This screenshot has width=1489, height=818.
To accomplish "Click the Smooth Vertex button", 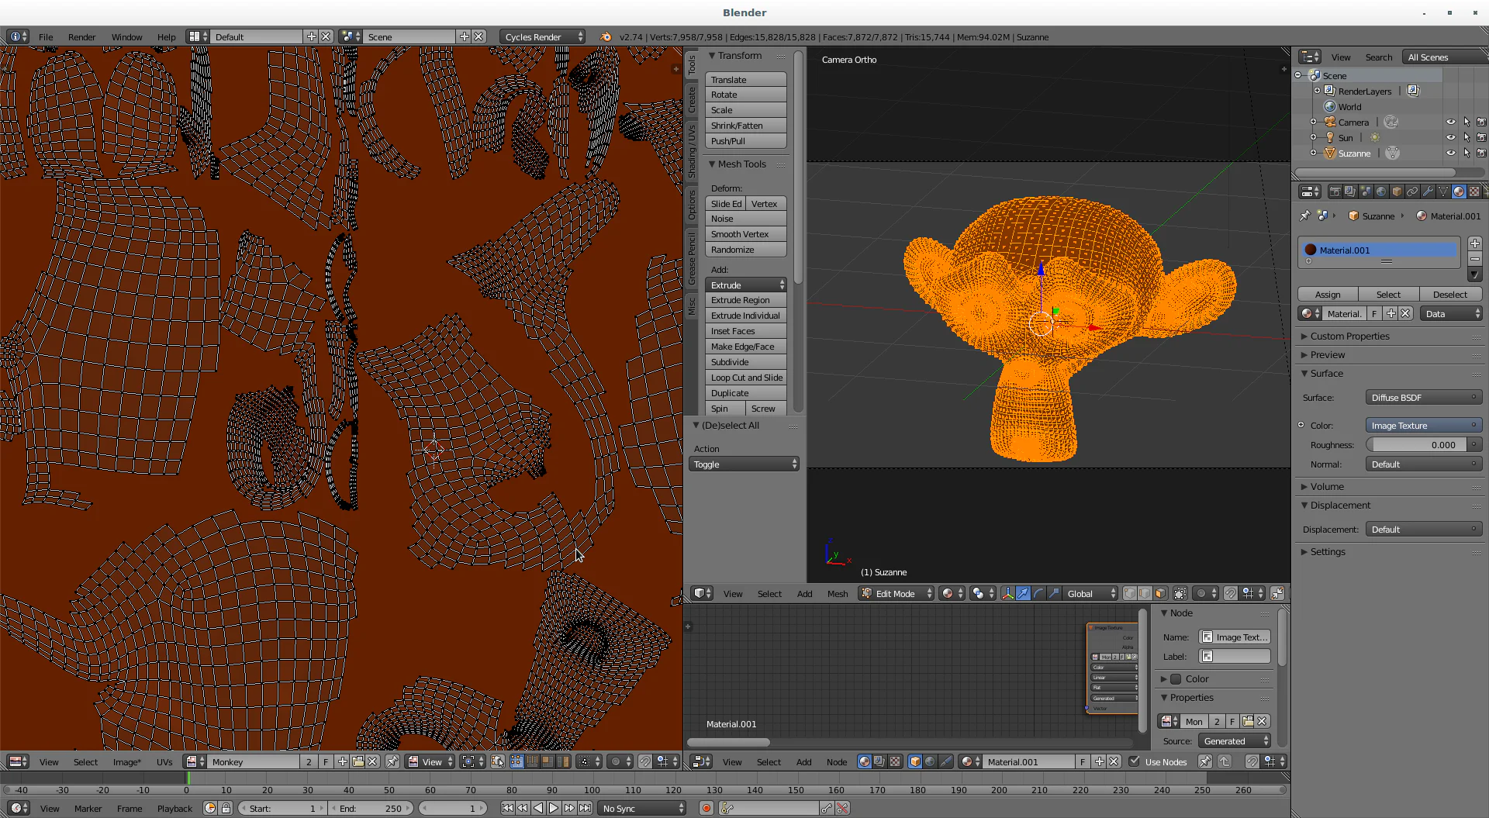I will pyautogui.click(x=746, y=234).
